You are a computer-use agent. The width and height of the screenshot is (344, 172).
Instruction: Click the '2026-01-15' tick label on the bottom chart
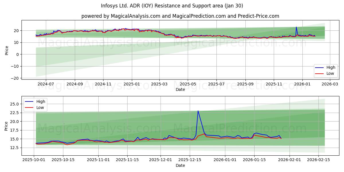(x=254, y=160)
